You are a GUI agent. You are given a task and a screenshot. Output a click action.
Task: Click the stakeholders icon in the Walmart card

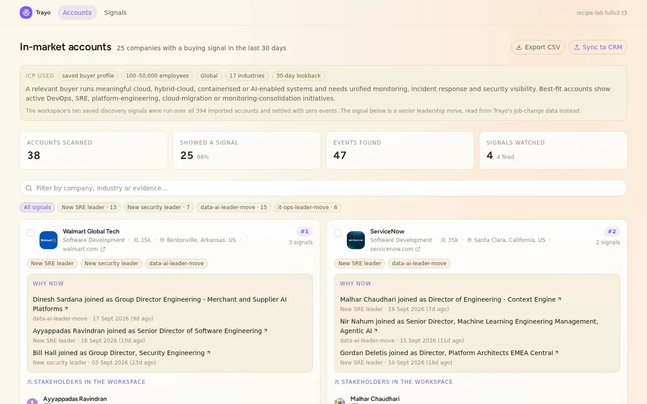(x=29, y=382)
